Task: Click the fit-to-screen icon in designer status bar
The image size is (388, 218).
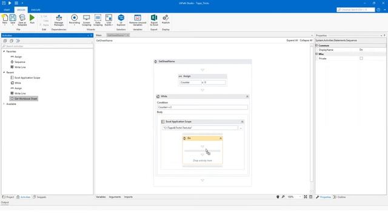Action: pyautogui.click(x=306, y=197)
